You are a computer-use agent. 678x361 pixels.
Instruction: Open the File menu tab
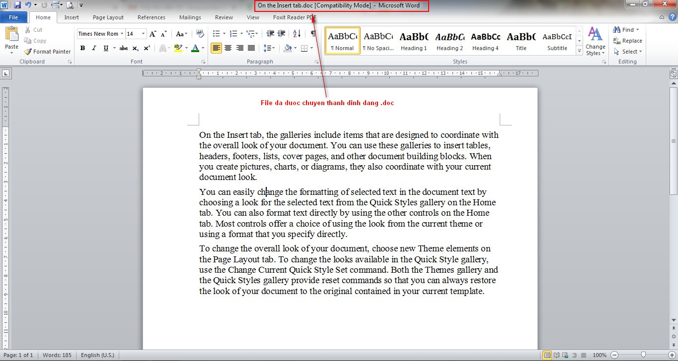pos(13,17)
